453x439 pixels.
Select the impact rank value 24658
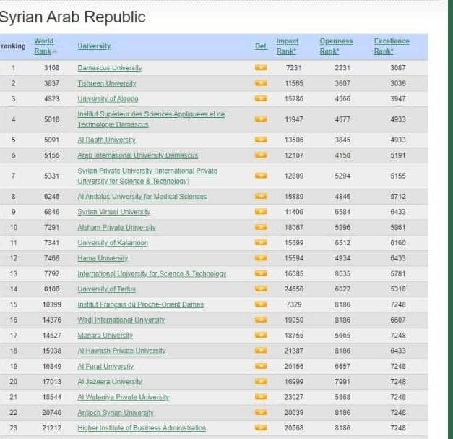click(294, 289)
